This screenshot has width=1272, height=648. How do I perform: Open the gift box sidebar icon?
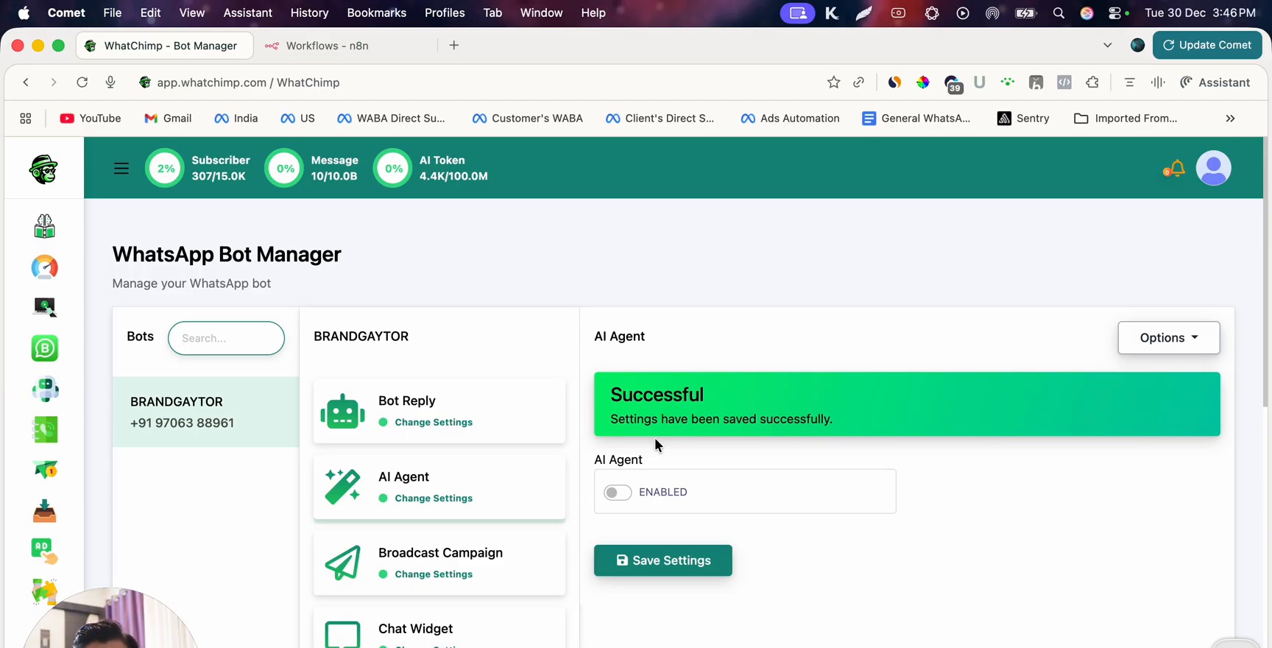coord(44,226)
